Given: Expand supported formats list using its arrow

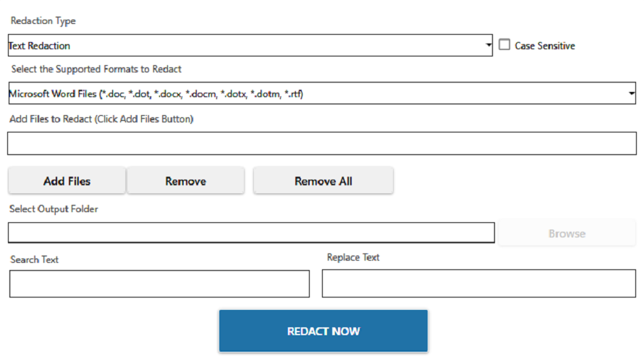Looking at the screenshot, I should coord(632,93).
